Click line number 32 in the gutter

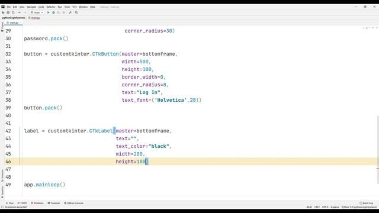pyautogui.click(x=8, y=54)
